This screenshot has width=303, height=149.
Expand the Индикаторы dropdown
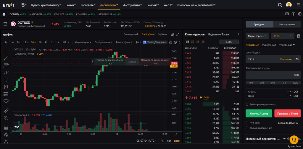[x=83, y=42]
